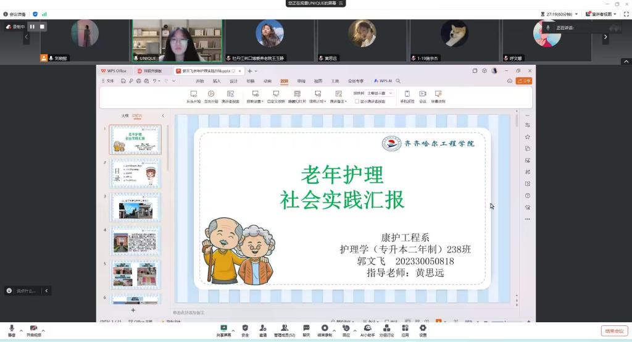The height and width of the screenshot is (342, 632).
Task: Open Breakout Rooms icon
Action: (388, 328)
